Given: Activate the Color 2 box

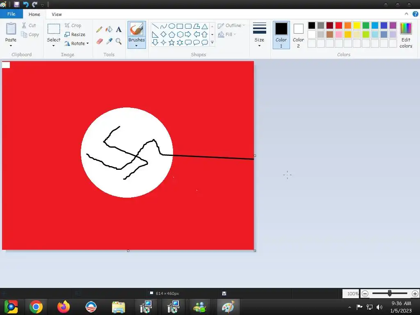Looking at the screenshot, I should pyautogui.click(x=298, y=35).
